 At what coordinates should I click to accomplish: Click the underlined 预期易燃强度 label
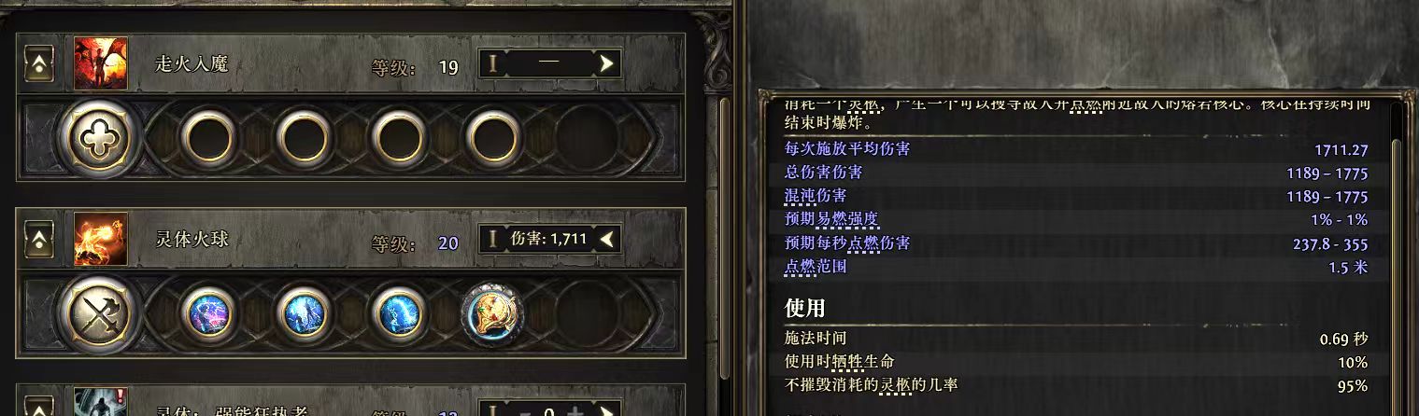point(831,219)
